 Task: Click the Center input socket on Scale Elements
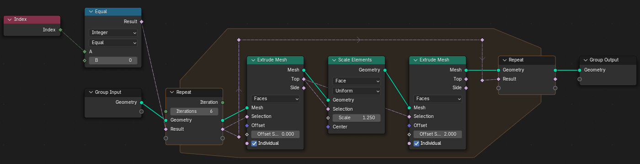coord(328,127)
